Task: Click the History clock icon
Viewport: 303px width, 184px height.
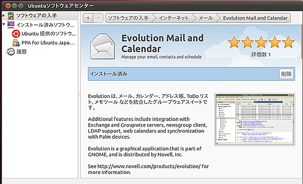Action: [x=11, y=52]
